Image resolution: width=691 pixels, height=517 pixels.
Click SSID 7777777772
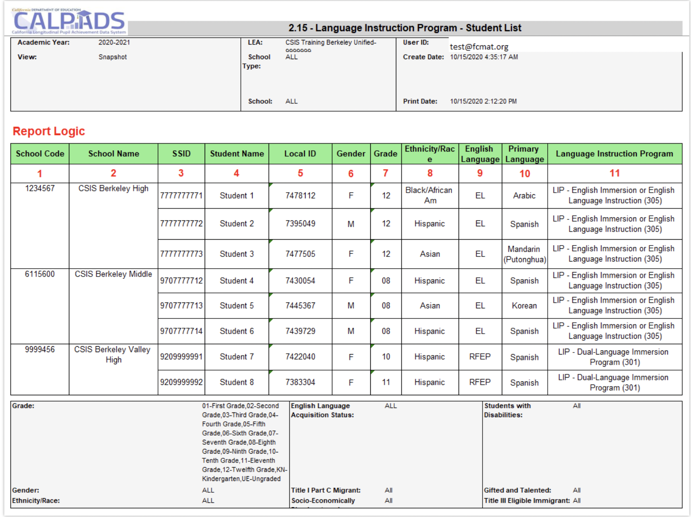[181, 224]
